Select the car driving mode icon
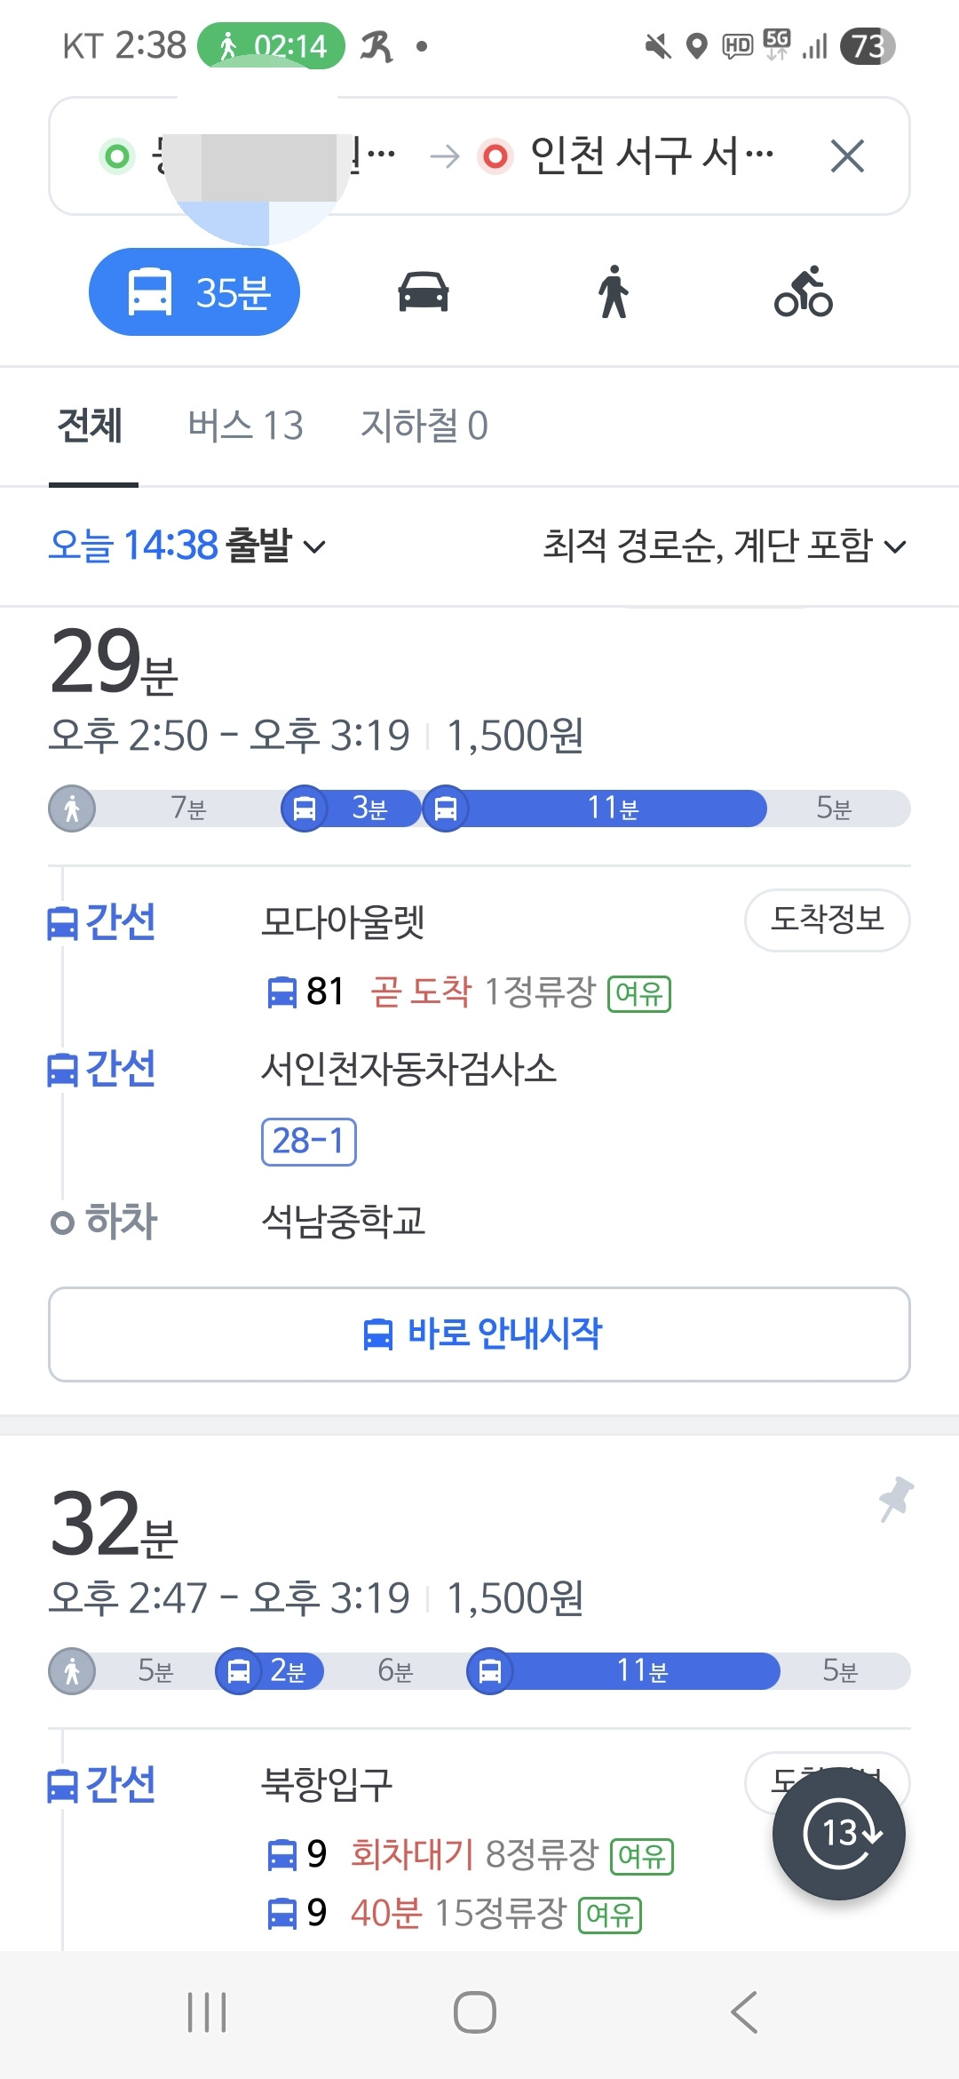 (424, 291)
